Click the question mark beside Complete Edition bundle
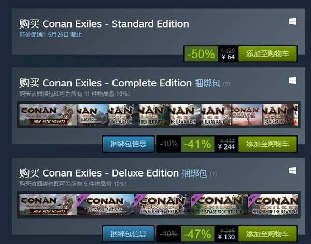The height and width of the screenshot is (244, 311). 227,84
